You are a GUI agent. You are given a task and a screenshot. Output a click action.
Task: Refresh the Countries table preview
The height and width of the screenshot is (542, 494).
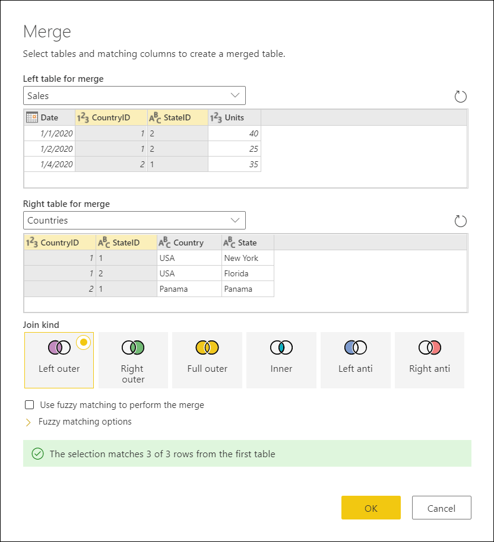pos(461,221)
